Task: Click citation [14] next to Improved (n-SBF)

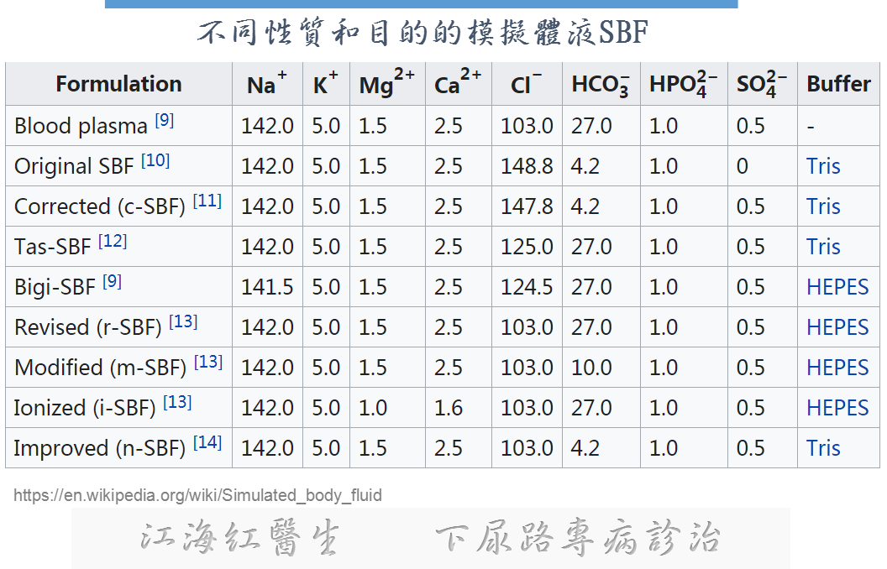Action: 207,442
